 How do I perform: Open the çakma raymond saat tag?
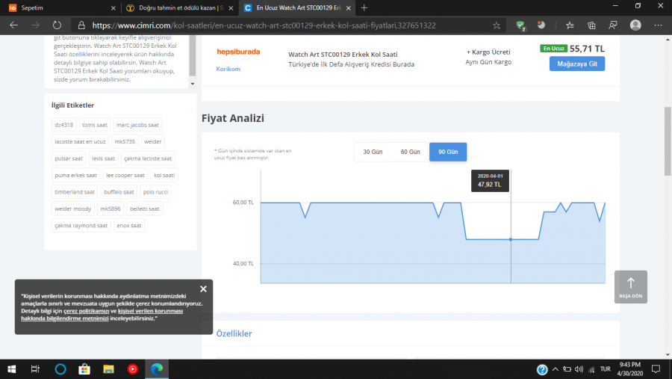pos(81,225)
